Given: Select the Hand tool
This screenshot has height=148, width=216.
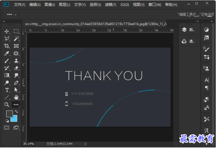Looking at the screenshot, I should [16, 97].
